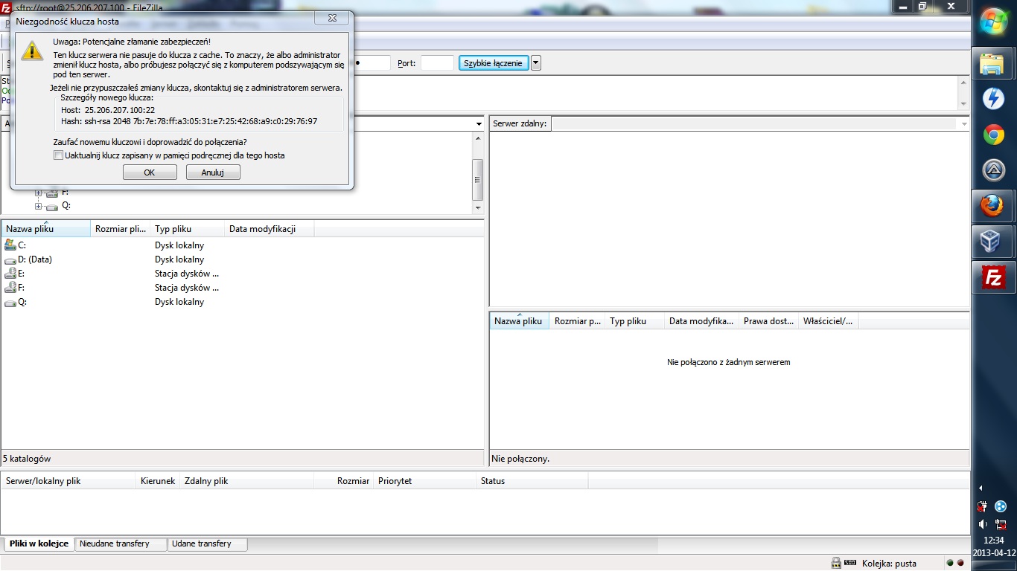Open the volume speaker tray icon
The image size is (1017, 571).
(983, 524)
